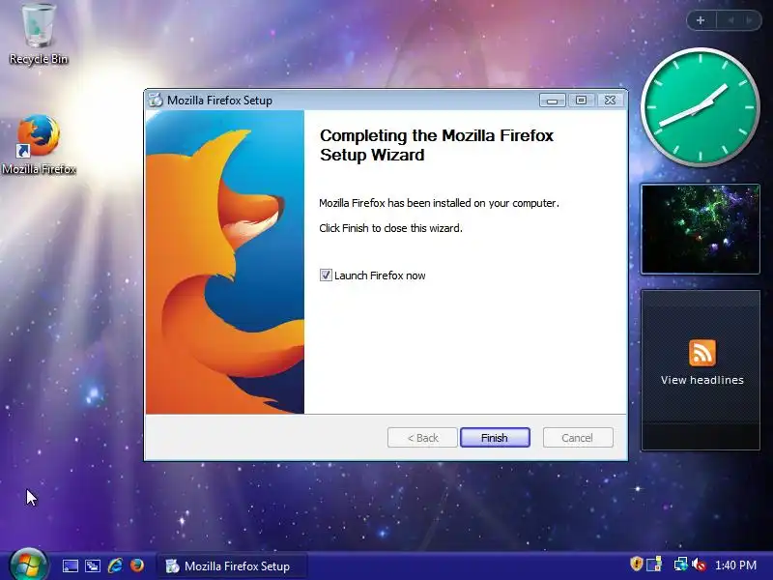Click the Show Desktop quick launch icon

[70, 565]
